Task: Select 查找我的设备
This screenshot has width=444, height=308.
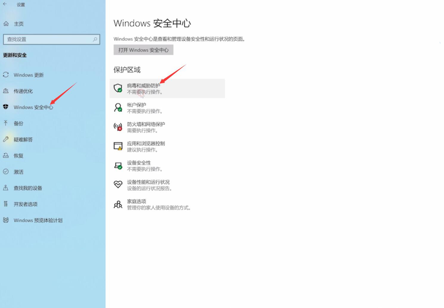Action: pyautogui.click(x=28, y=188)
